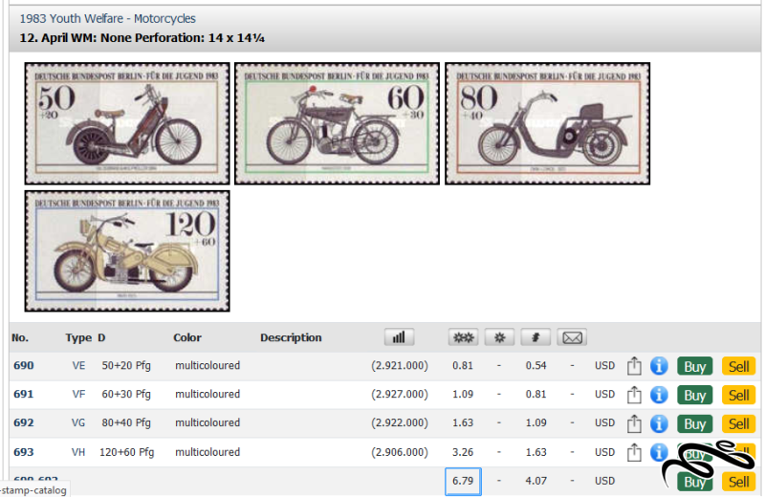Screen dimensions: 765x497
Task: Buy stamp 692
Action: pyautogui.click(x=695, y=423)
